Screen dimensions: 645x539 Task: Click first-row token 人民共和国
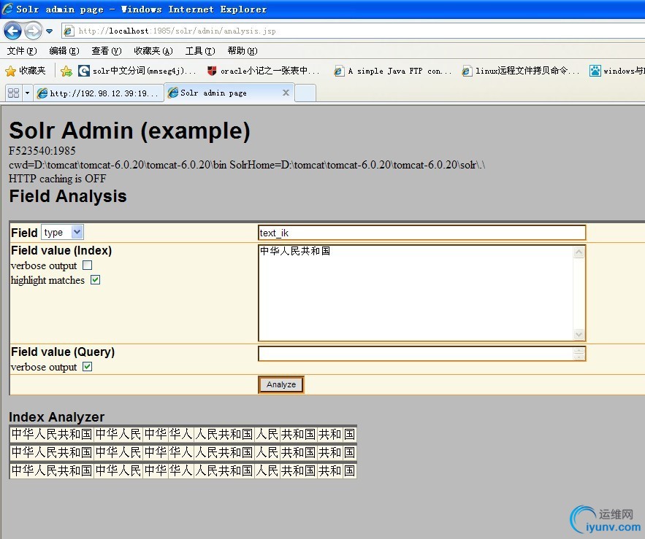coord(224,434)
